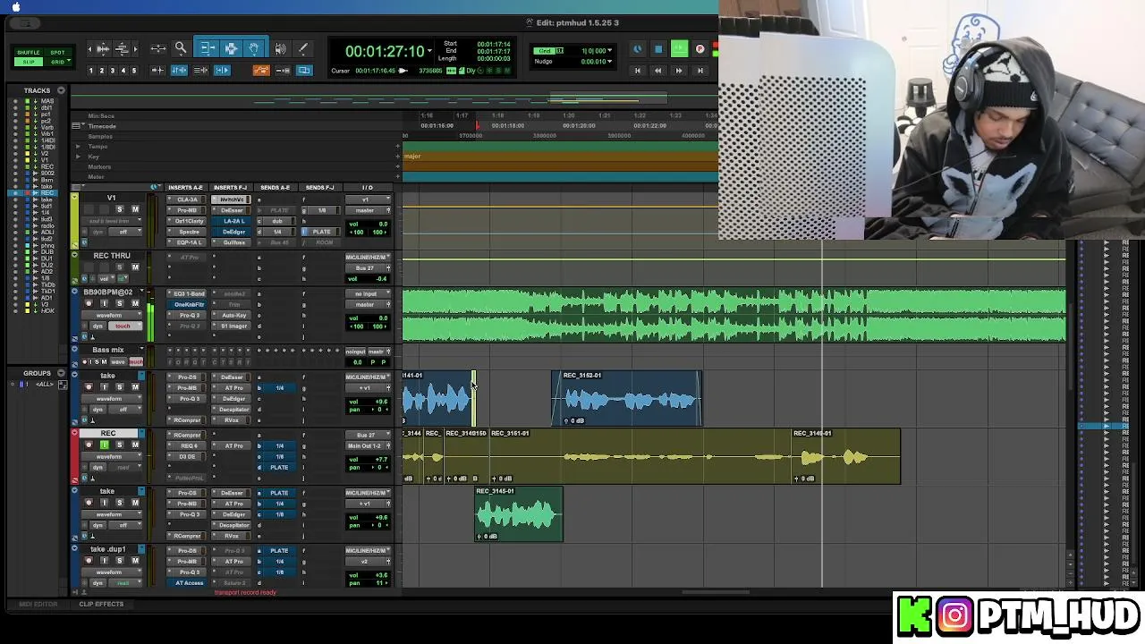This screenshot has width=1145, height=644.
Task: Click the Rewind transport button
Action: point(657,70)
